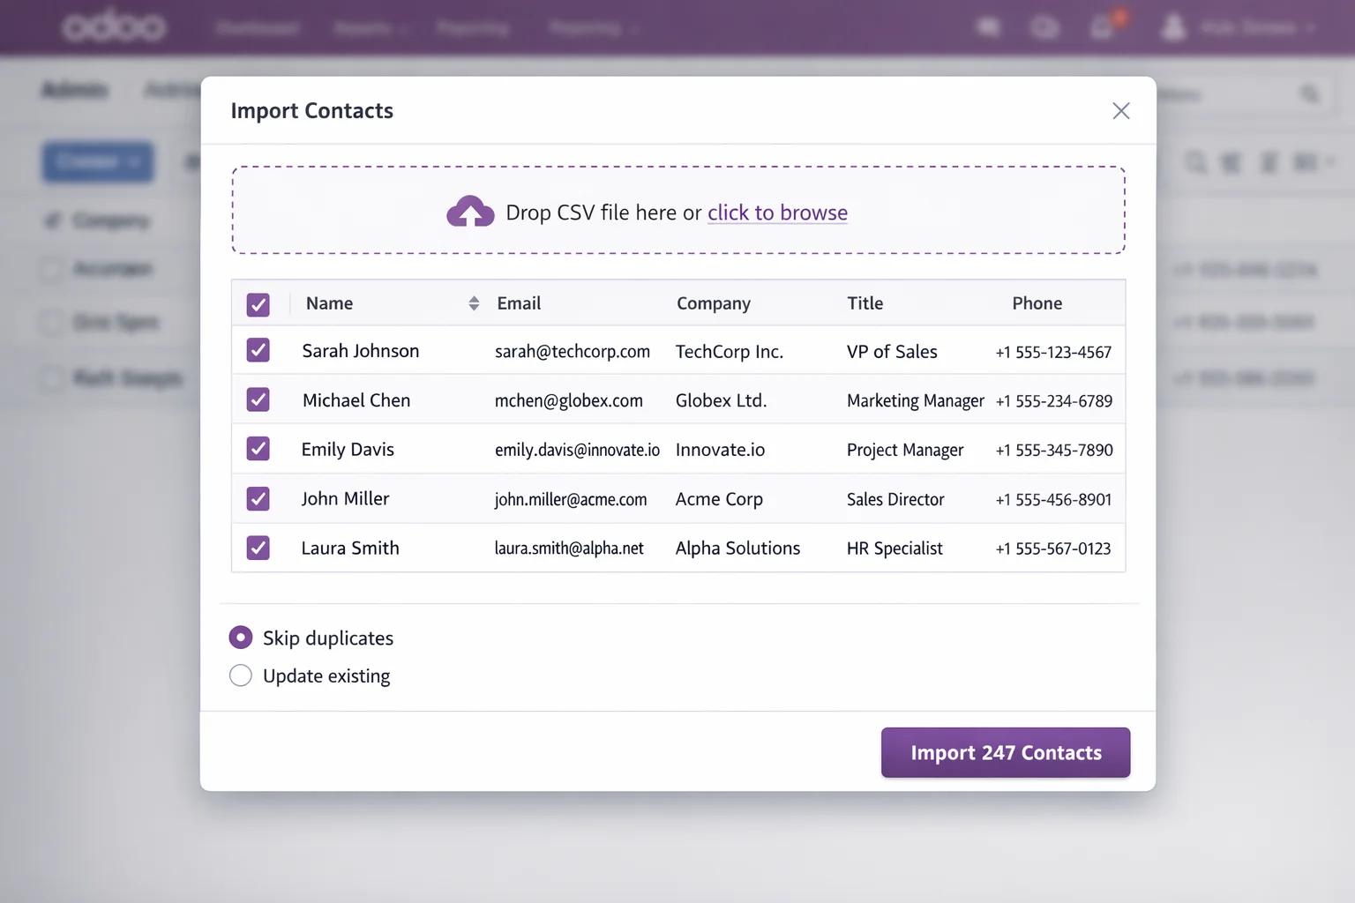This screenshot has height=903, width=1355.
Task: Choose the Update existing radio button
Action: [241, 675]
